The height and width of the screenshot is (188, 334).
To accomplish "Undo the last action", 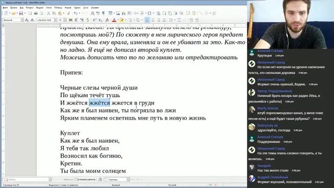I will point(76,14).
